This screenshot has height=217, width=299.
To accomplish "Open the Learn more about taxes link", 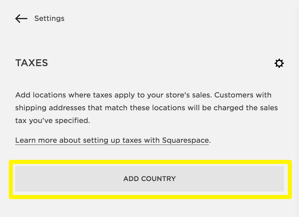I will pyautogui.click(x=112, y=140).
